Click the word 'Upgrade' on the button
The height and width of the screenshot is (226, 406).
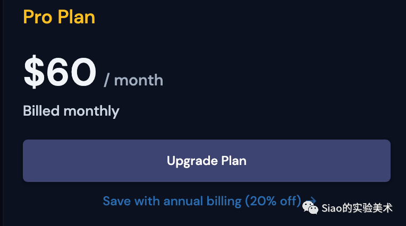(x=192, y=161)
